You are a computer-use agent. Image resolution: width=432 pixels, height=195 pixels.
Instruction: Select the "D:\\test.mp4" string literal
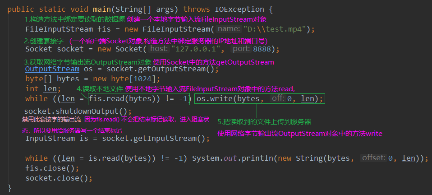coord(275,29)
